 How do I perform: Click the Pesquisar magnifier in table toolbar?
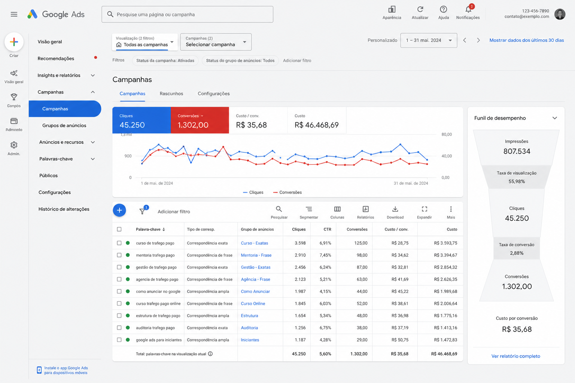pyautogui.click(x=279, y=209)
